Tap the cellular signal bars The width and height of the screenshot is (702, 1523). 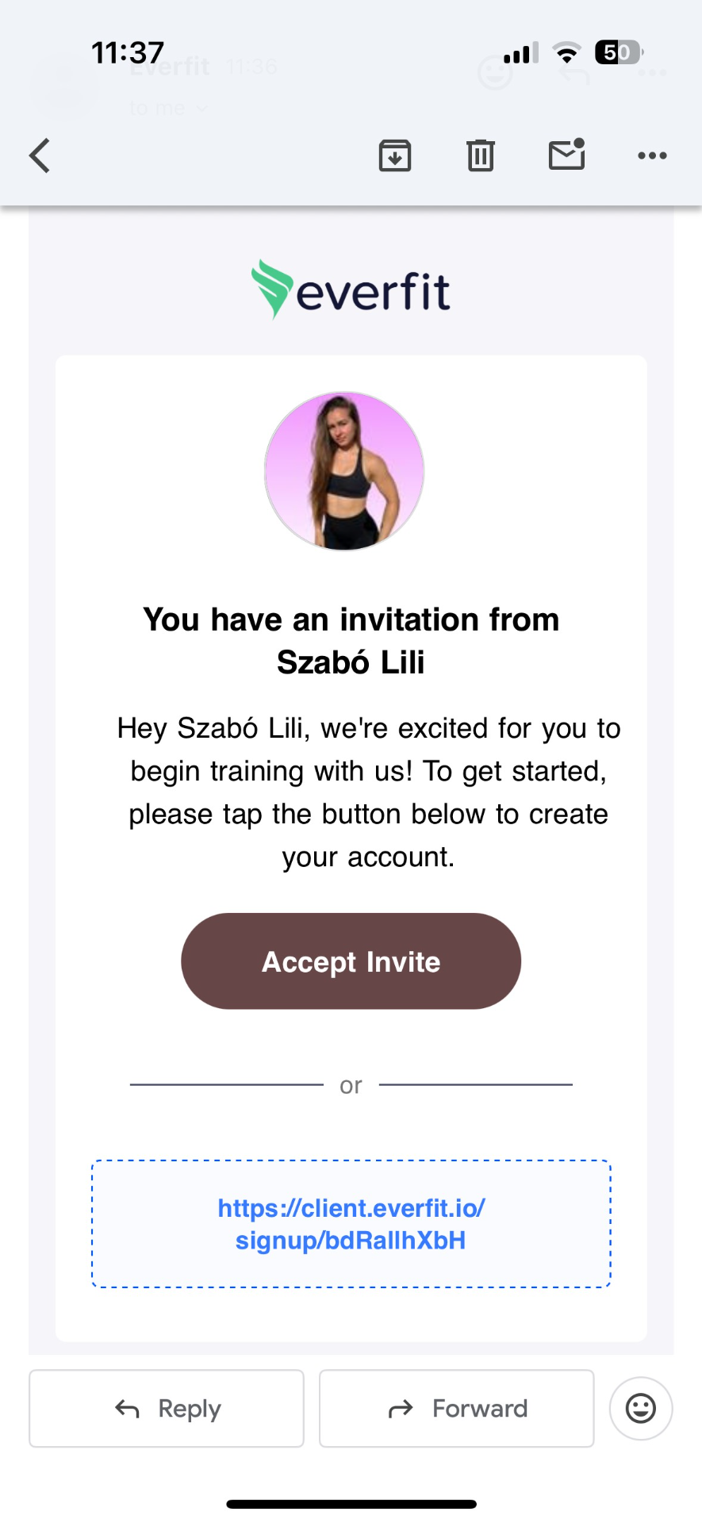point(521,53)
